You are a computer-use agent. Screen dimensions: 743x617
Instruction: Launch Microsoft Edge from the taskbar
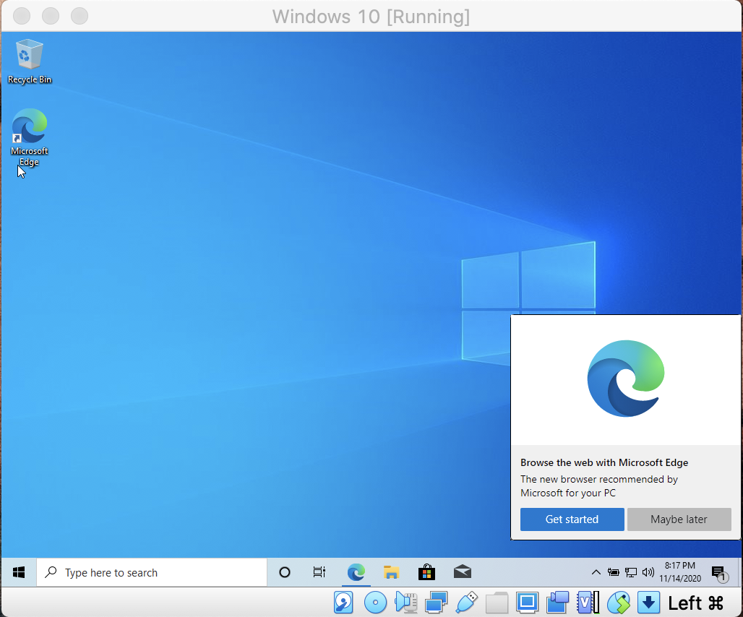(356, 572)
